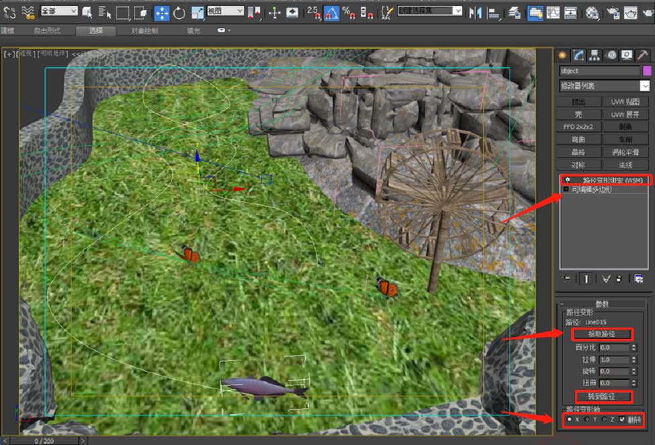Toggle the 翻转 flip checkbox
The image size is (655, 445).
point(622,419)
